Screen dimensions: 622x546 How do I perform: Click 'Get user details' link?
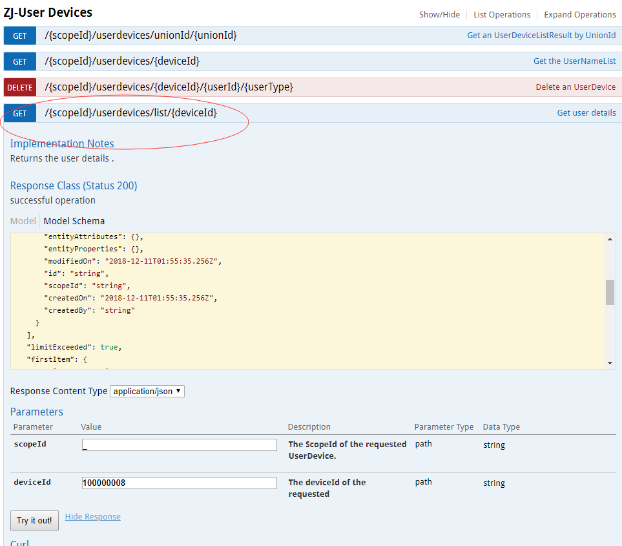586,112
